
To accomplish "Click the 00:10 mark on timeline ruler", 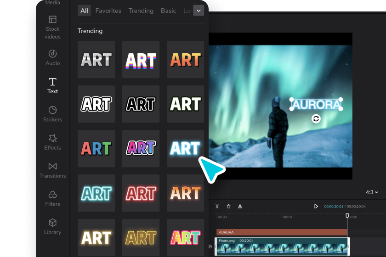I will tap(287, 217).
